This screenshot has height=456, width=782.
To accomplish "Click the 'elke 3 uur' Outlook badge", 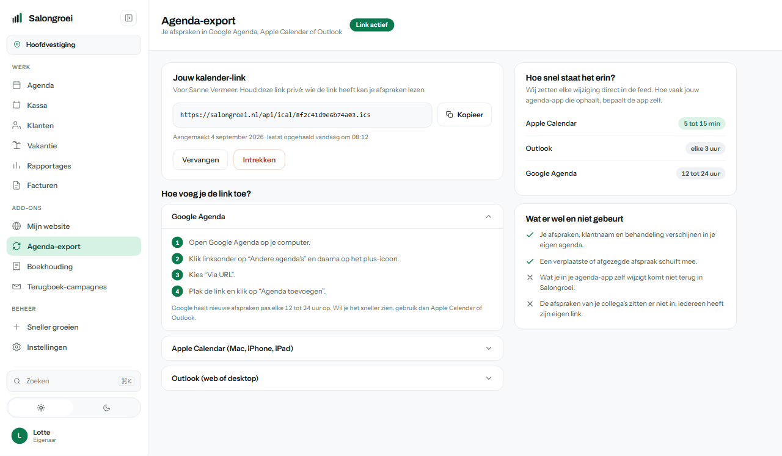I will pyautogui.click(x=705, y=148).
